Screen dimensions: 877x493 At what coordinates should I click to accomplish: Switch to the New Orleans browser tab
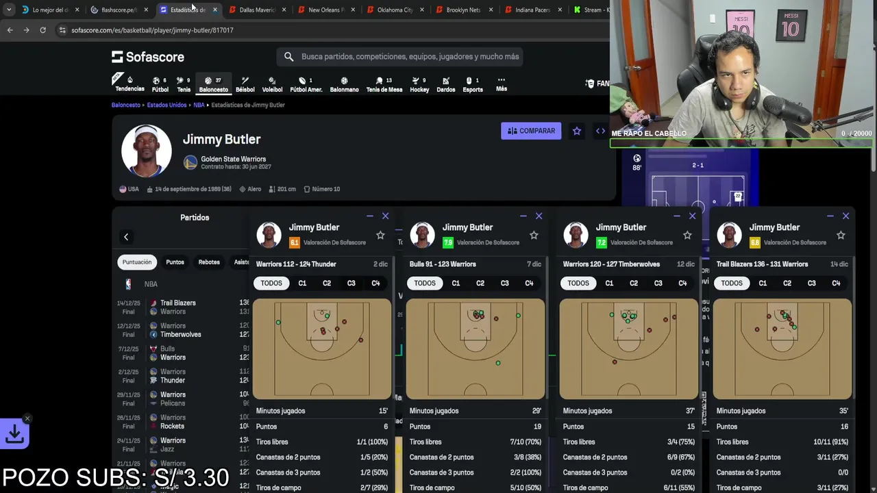(326, 10)
